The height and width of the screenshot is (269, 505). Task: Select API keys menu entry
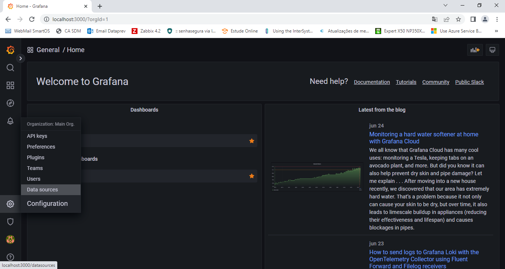coord(37,136)
